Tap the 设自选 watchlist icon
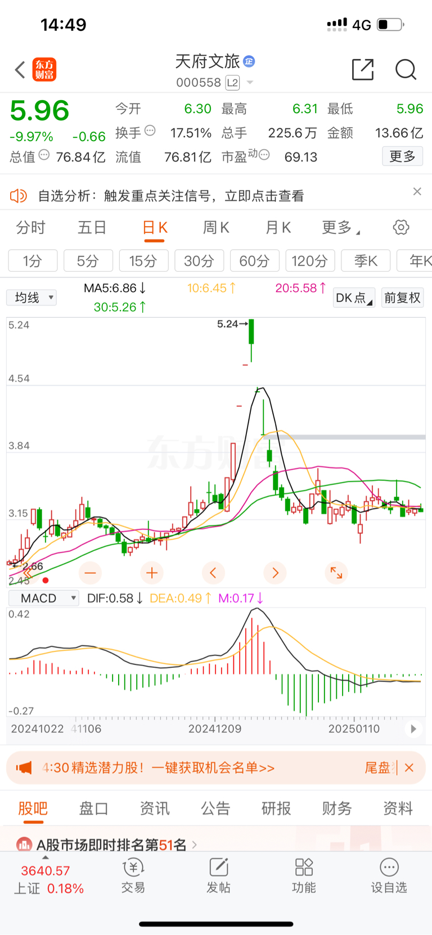Viewport: 432px width, 935px height. click(389, 876)
